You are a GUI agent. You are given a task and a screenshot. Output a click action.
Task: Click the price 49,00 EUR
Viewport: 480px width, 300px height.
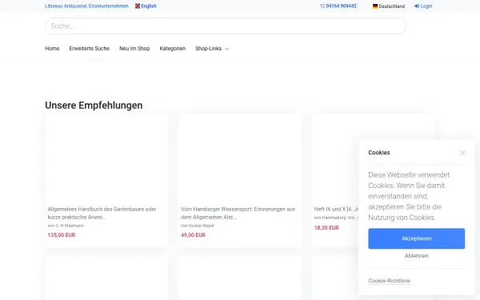point(193,235)
